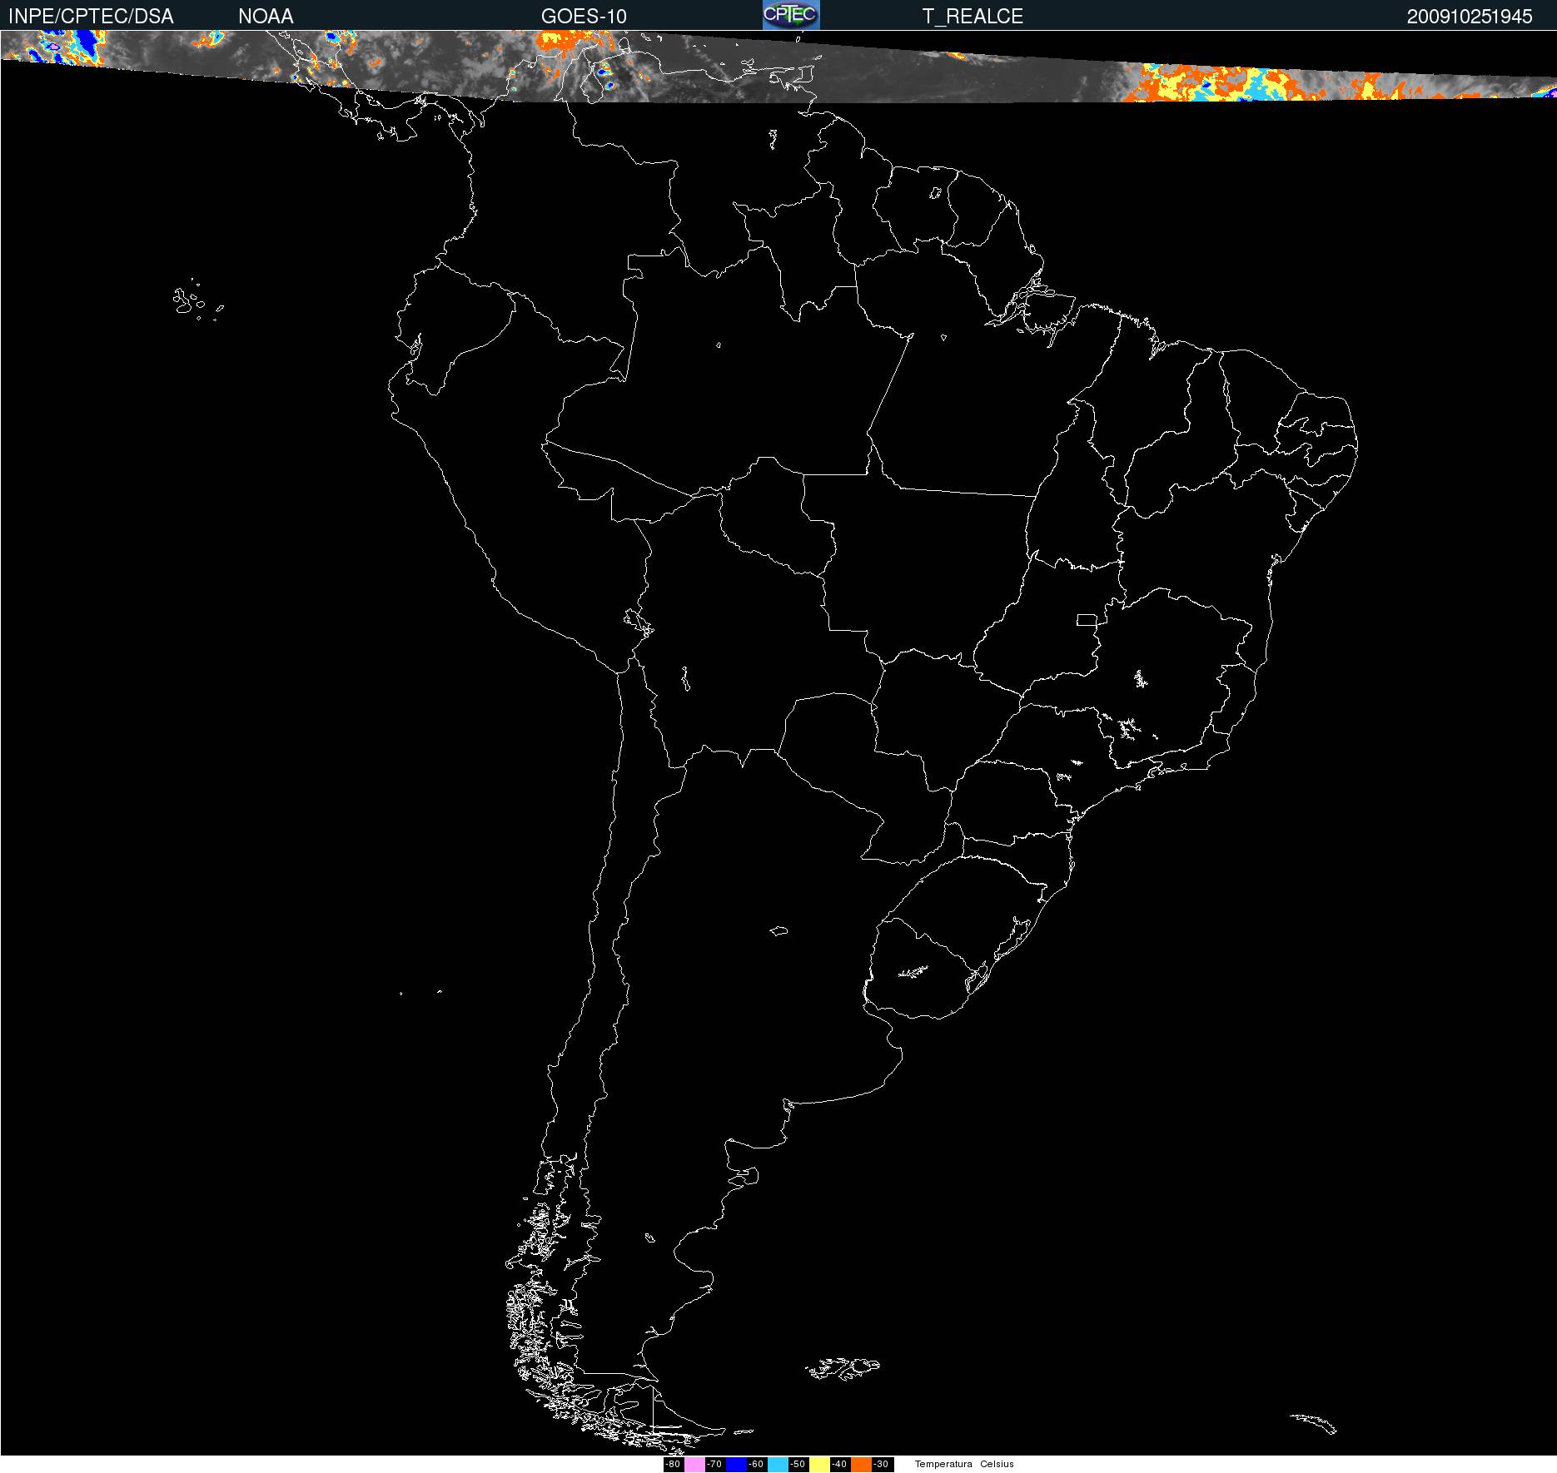
Task: Click the INPE/CPTEC/DSA header text
Action: click(91, 17)
